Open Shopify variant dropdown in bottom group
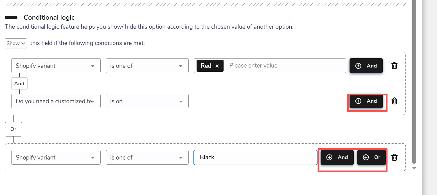The width and height of the screenshot is (437, 195). 56,158
